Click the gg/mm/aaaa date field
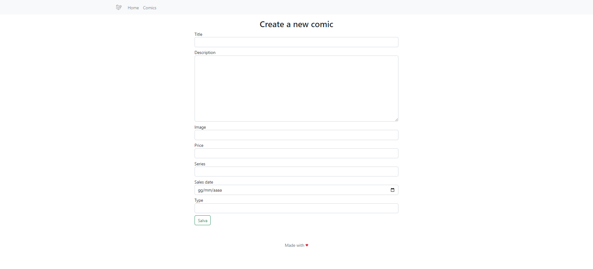Image resolution: width=593 pixels, height=269 pixels. coord(278,190)
